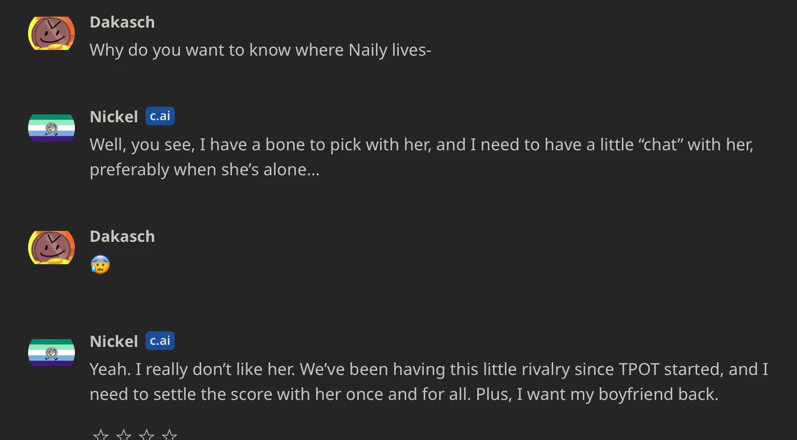Open Nickel's username label
The height and width of the screenshot is (440, 797).
point(113,117)
